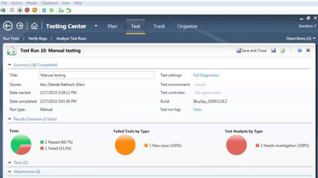Click the red Test Analysis by Type pie

(x=237, y=145)
